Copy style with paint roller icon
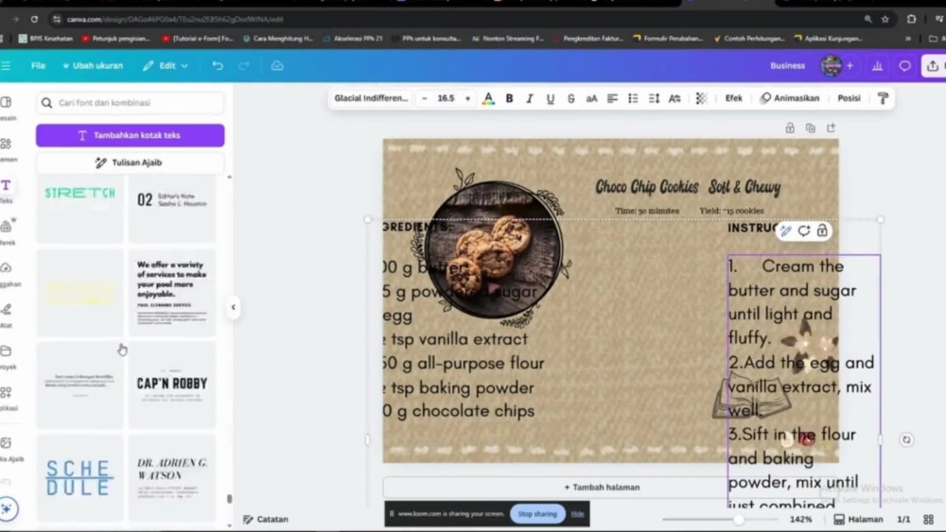Image resolution: width=946 pixels, height=532 pixels. 883,98
